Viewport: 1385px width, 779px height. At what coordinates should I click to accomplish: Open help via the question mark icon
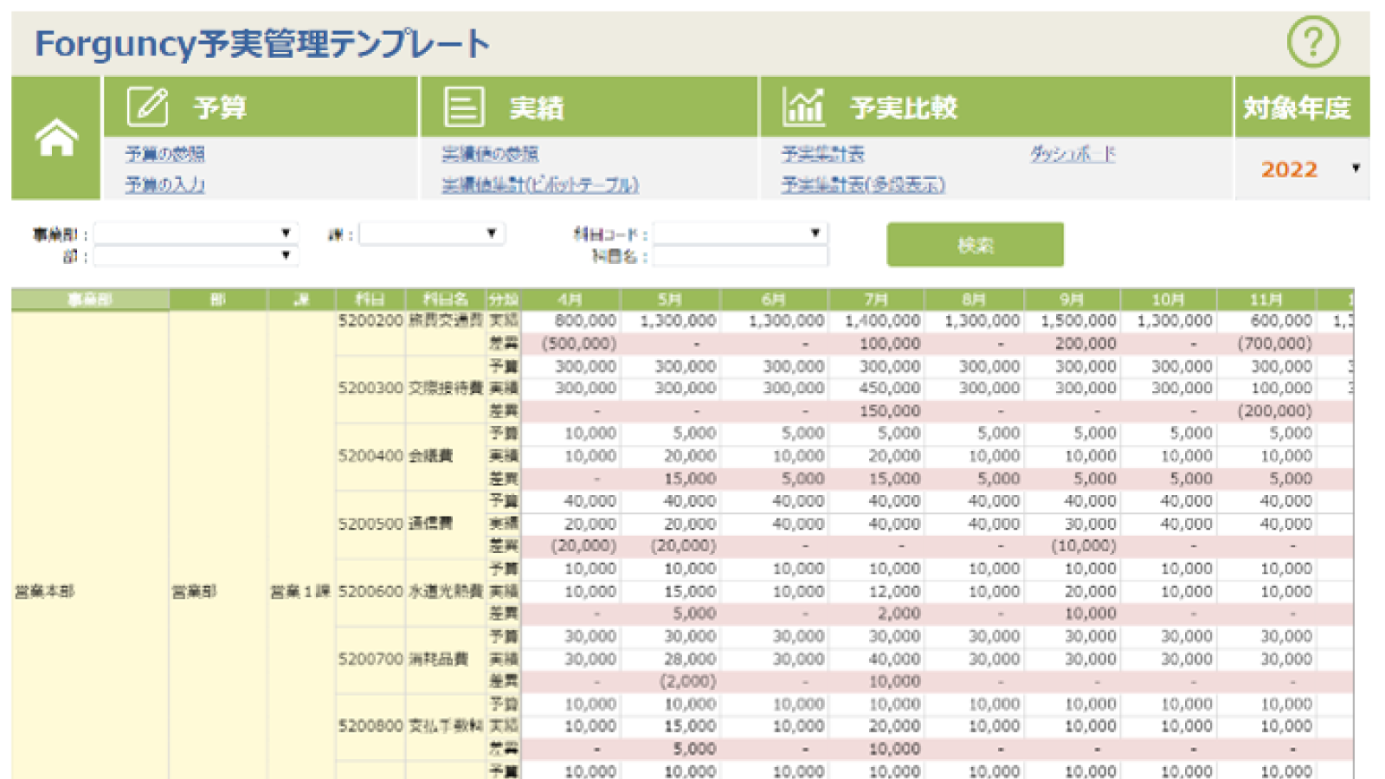point(1314,42)
